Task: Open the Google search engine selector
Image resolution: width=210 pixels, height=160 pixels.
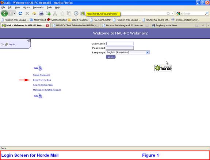Action: point(179,14)
